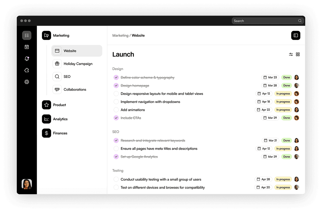Open the Holiday Campaign page

[x=78, y=64]
